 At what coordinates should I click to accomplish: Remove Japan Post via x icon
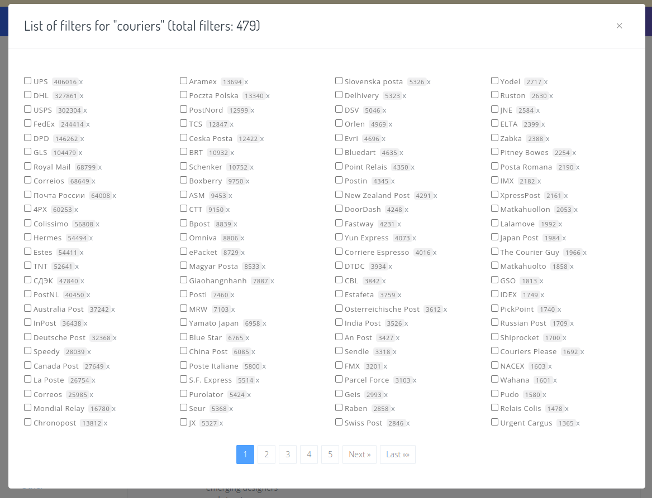coord(564,238)
